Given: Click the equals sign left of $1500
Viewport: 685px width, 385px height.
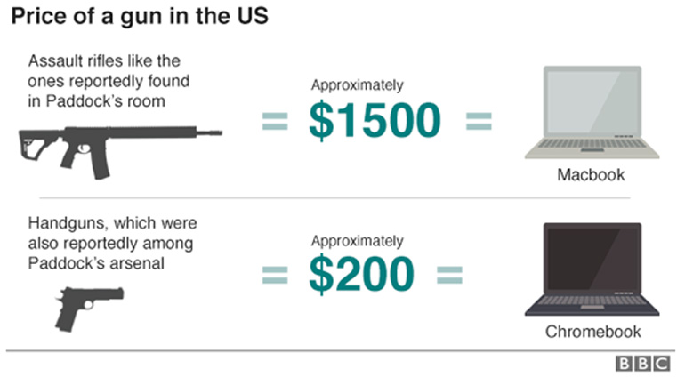Looking at the screenshot, I should (x=276, y=121).
